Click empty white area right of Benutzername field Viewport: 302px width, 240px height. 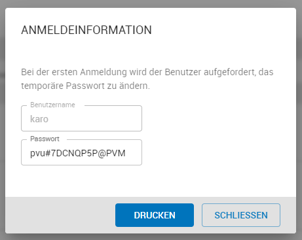pos(218,118)
